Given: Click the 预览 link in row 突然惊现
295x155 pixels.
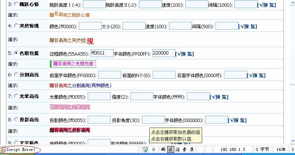Looking at the screenshot, I should coord(247,26).
